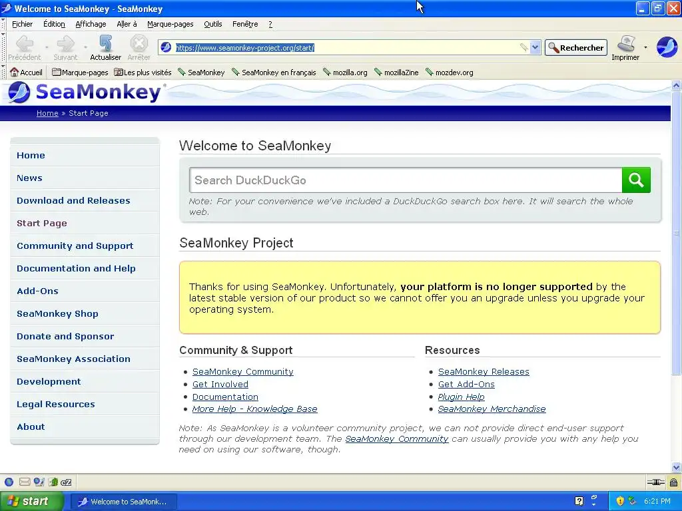Open the Documentation and Help sidebar link
The height and width of the screenshot is (511, 682).
(76, 268)
